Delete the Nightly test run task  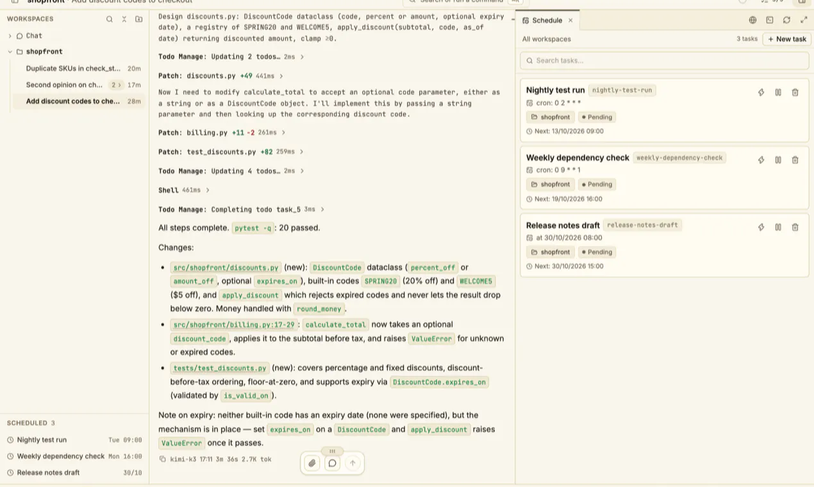coord(795,92)
